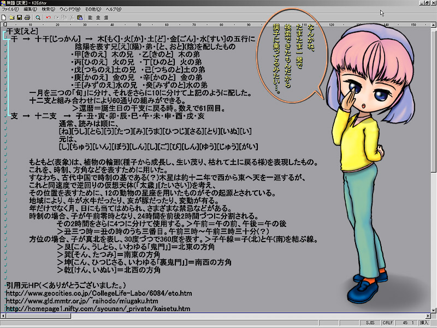Create a new document with toolbar icon
The width and height of the screenshot is (437, 328).
pyautogui.click(x=4, y=17)
